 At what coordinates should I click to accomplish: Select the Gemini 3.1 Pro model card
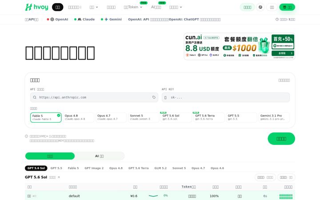click(274, 117)
